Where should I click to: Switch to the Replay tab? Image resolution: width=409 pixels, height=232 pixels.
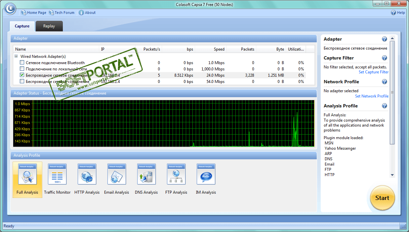(x=49, y=26)
